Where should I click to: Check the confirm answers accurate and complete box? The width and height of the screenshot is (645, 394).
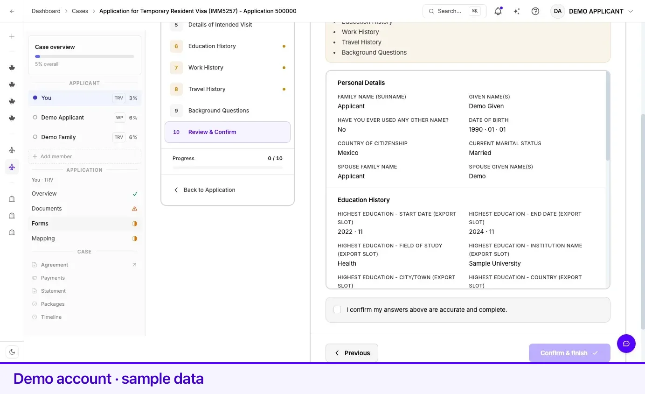(x=337, y=310)
